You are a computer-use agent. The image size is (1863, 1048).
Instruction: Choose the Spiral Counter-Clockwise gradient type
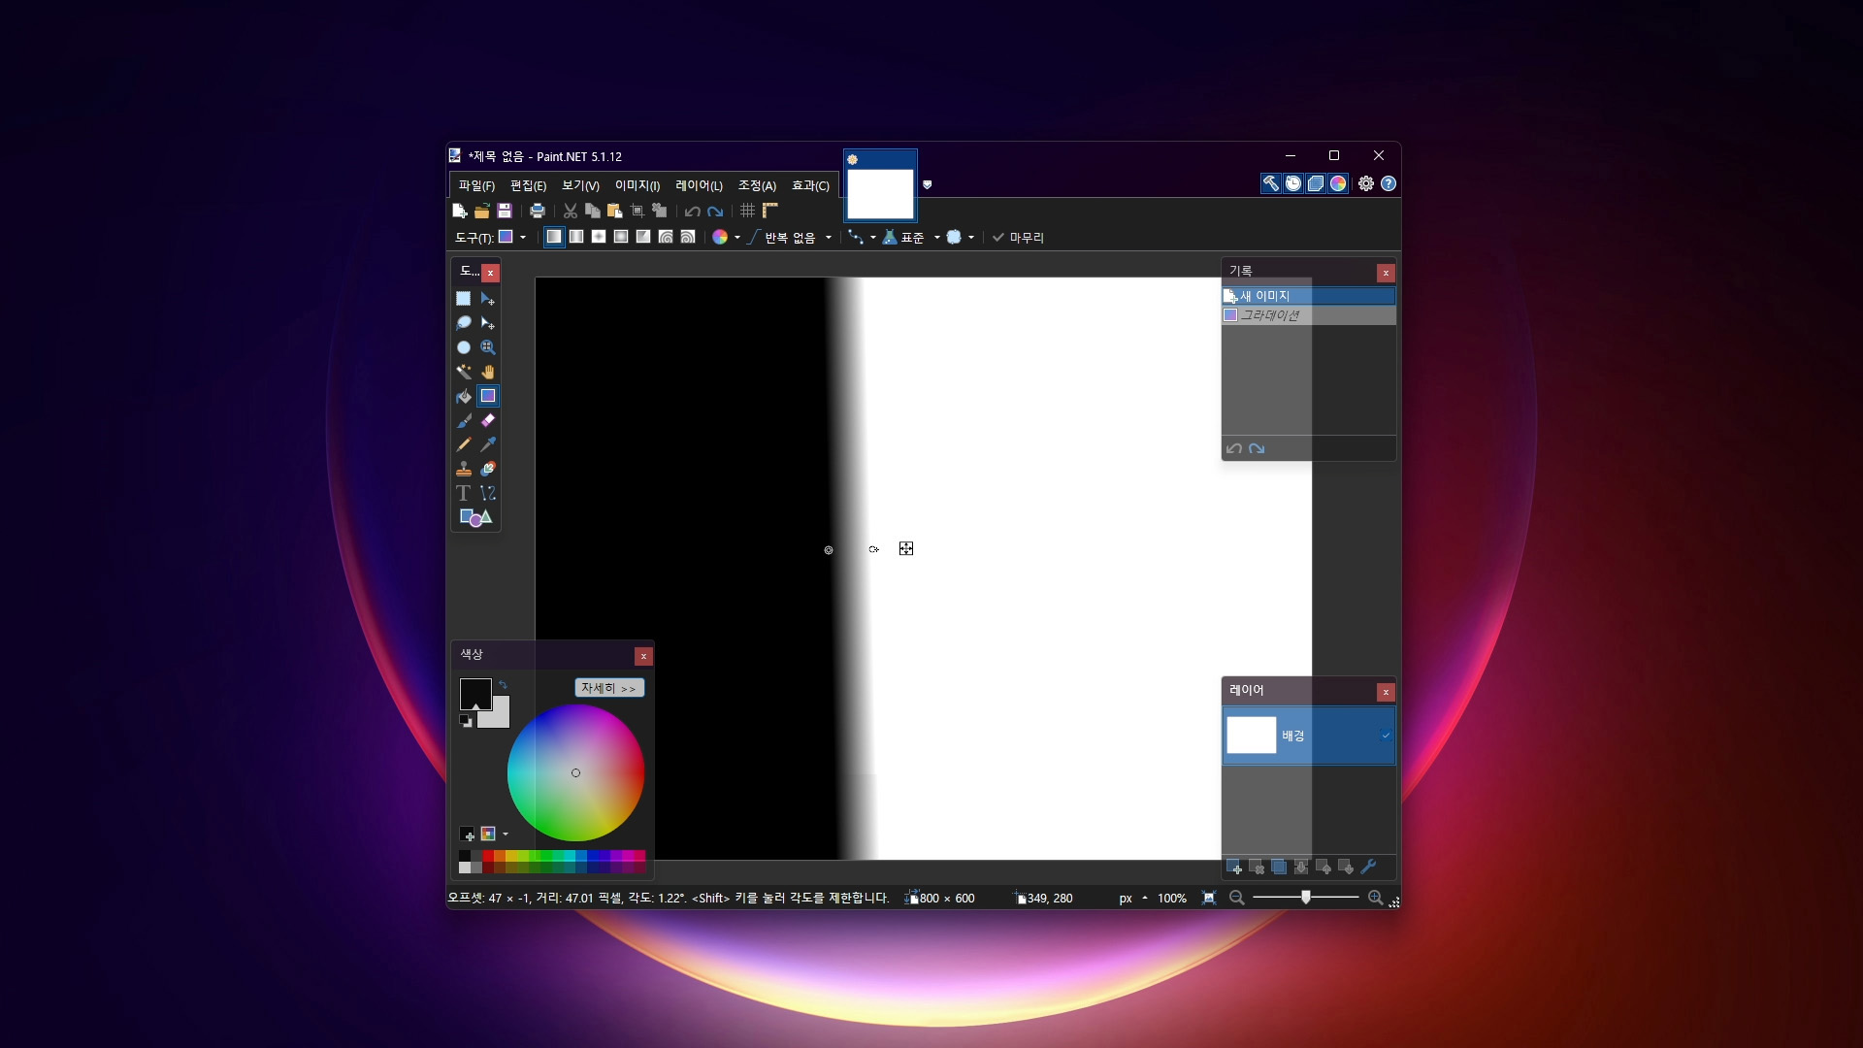pyautogui.click(x=688, y=237)
